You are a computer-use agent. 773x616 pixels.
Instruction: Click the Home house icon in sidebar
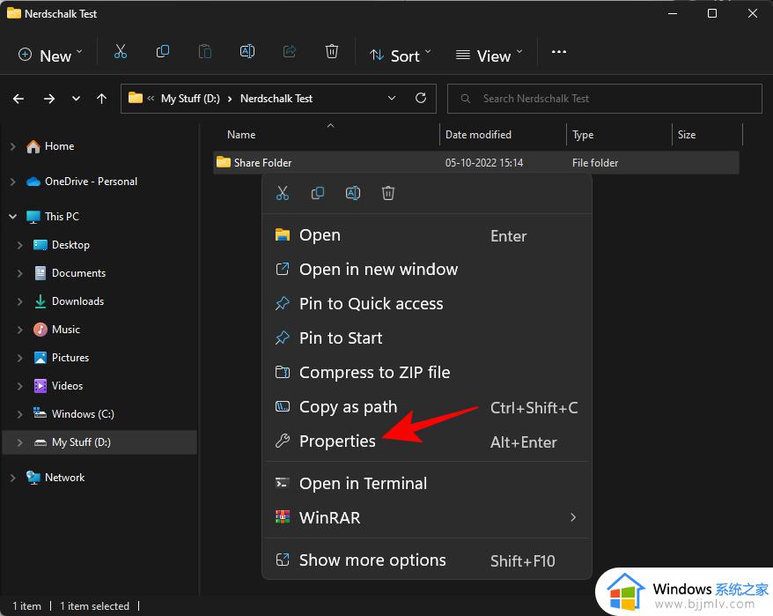(x=33, y=146)
